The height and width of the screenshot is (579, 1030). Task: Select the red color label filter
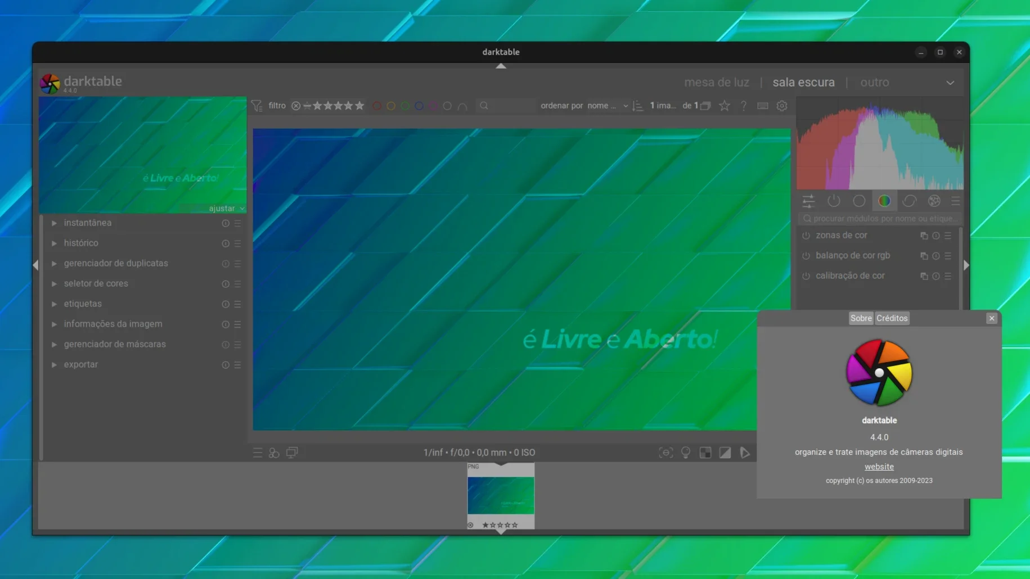(x=377, y=106)
